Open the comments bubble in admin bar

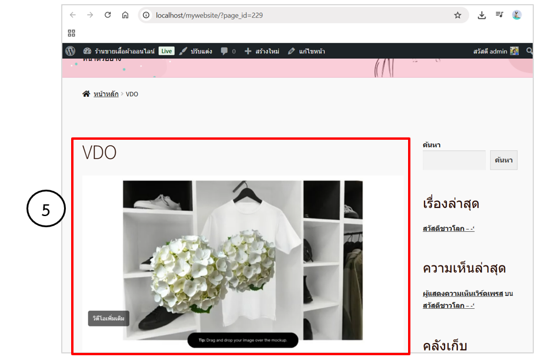[228, 51]
